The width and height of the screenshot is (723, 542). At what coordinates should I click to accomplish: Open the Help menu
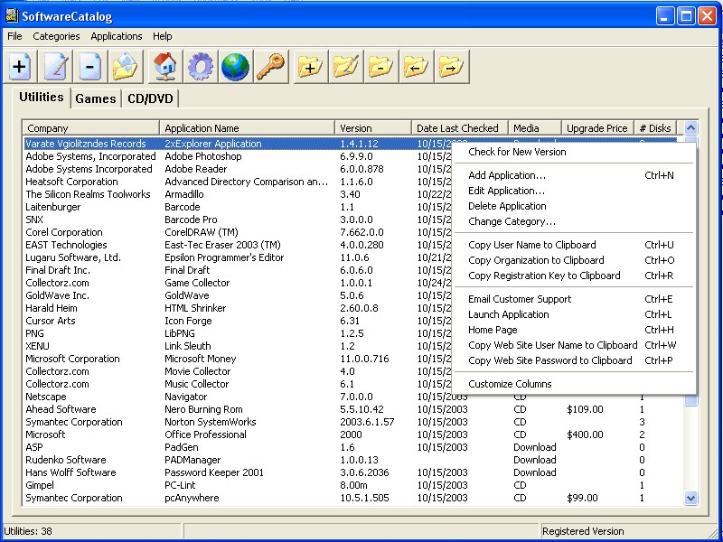pyautogui.click(x=163, y=36)
